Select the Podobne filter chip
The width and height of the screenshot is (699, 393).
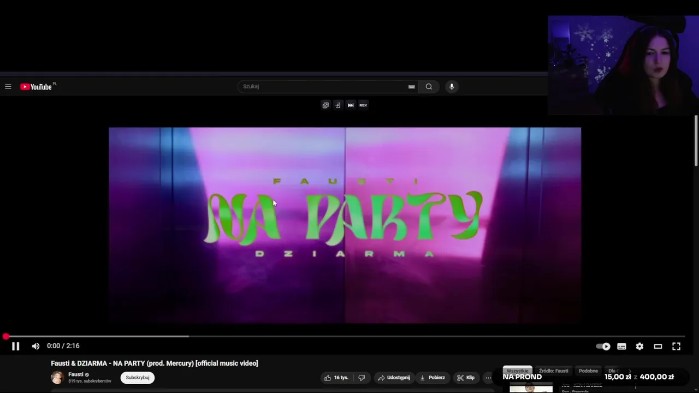click(x=588, y=371)
